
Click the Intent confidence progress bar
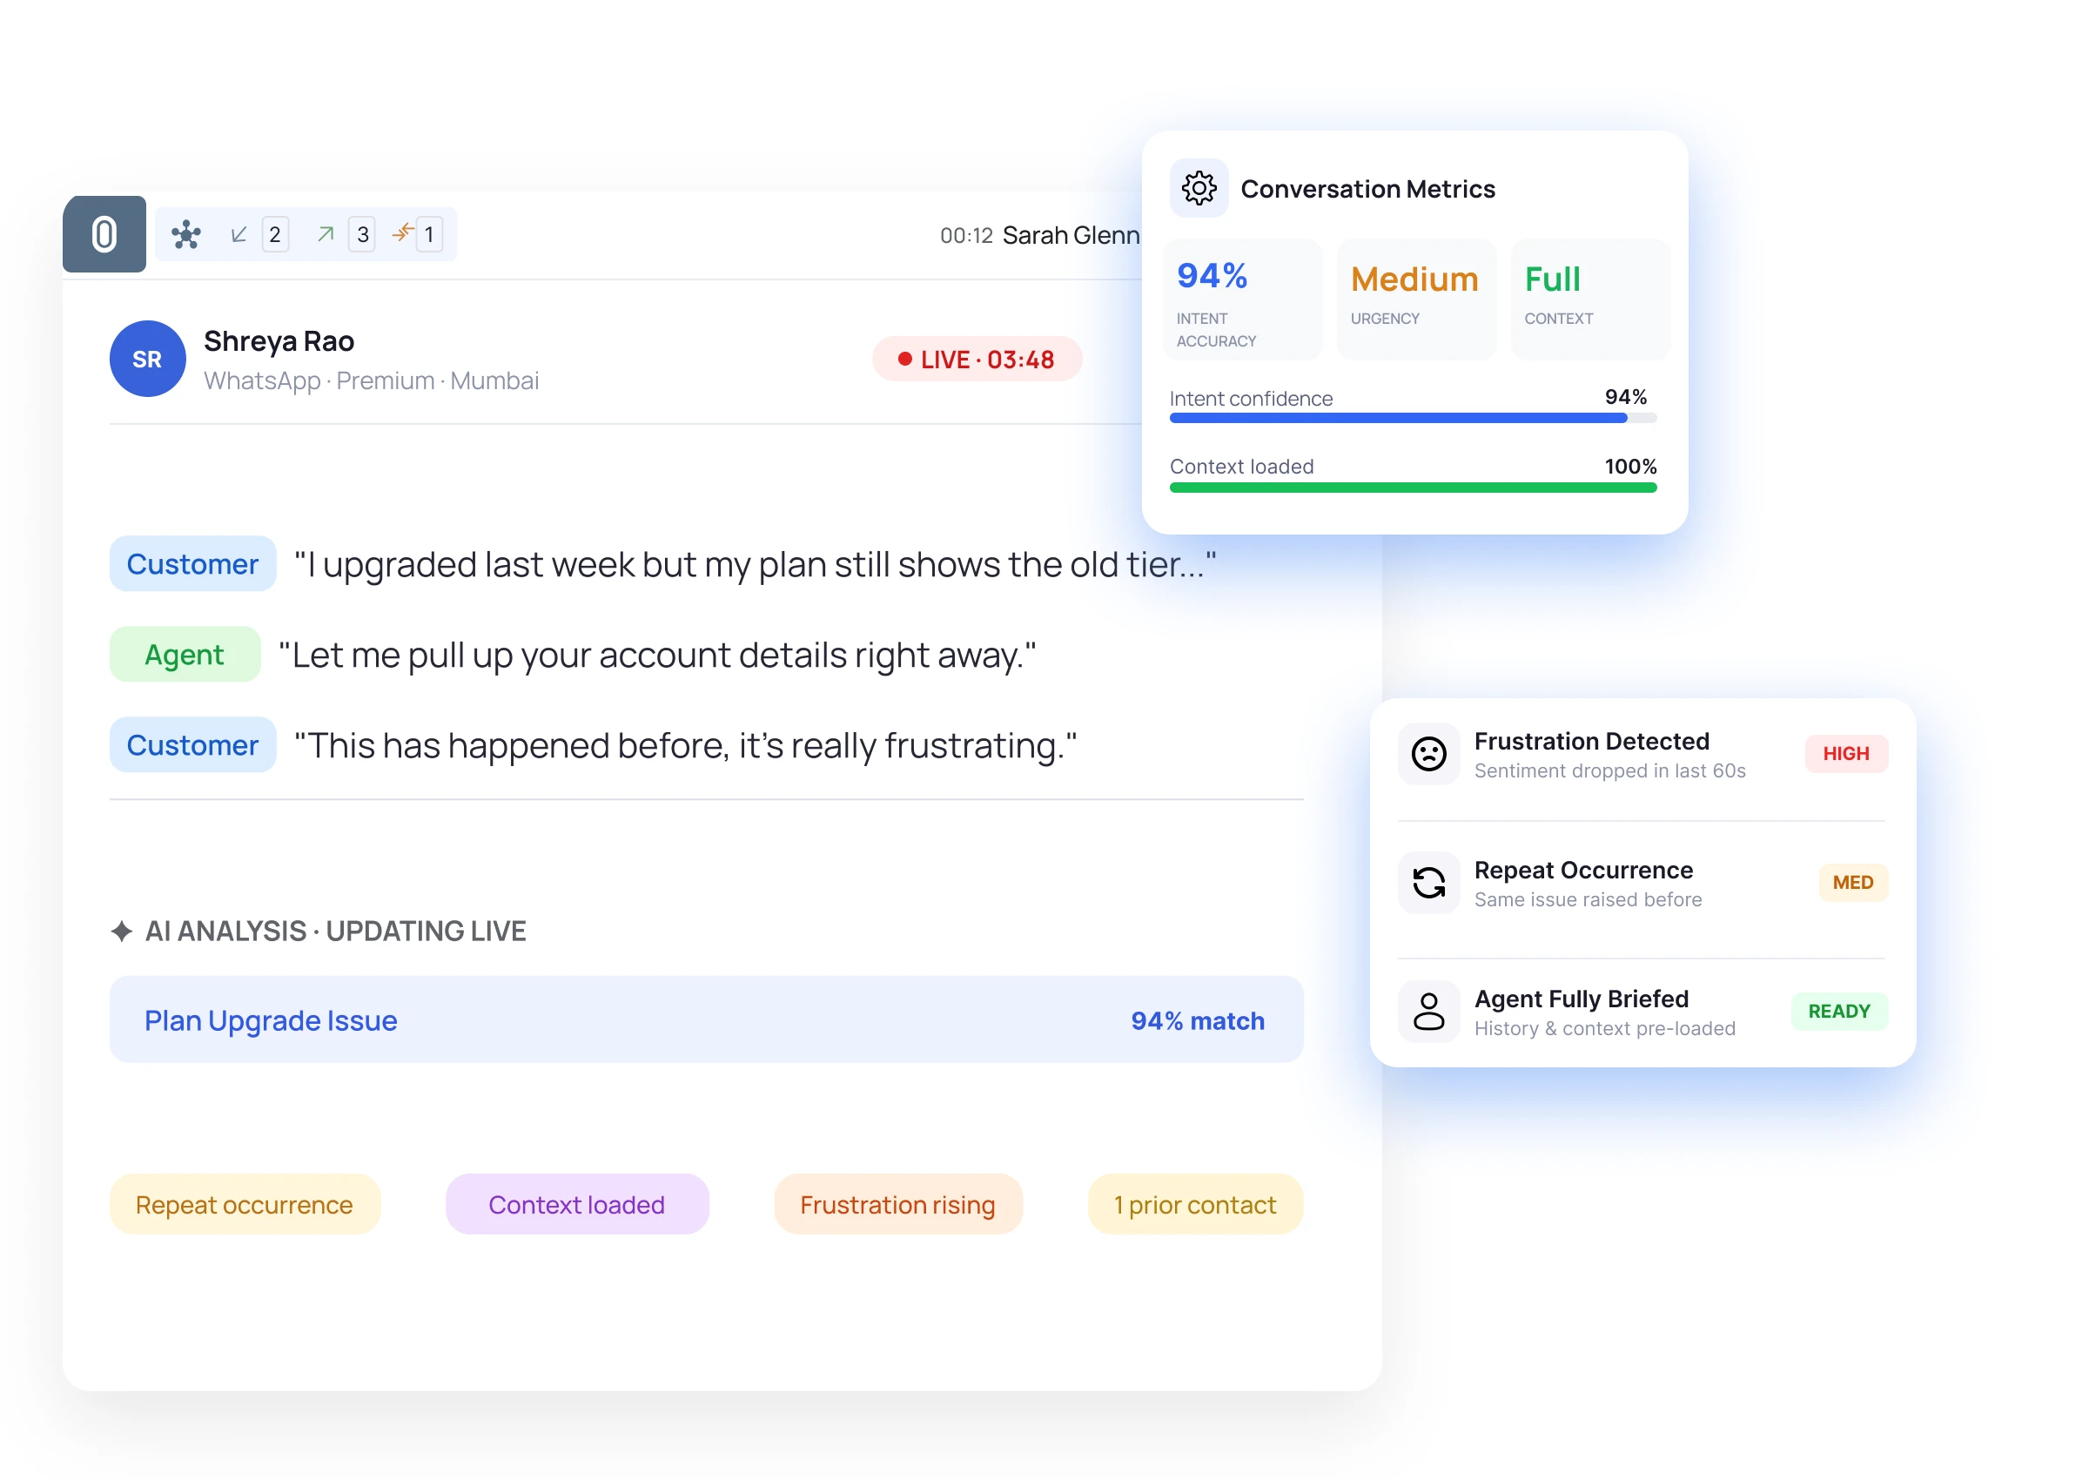coord(1412,418)
